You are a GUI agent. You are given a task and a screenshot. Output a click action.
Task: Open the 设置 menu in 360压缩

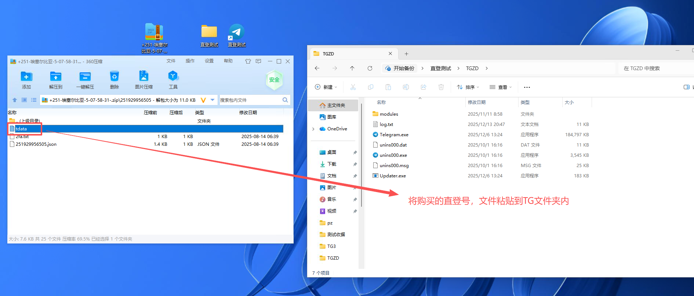pos(209,61)
